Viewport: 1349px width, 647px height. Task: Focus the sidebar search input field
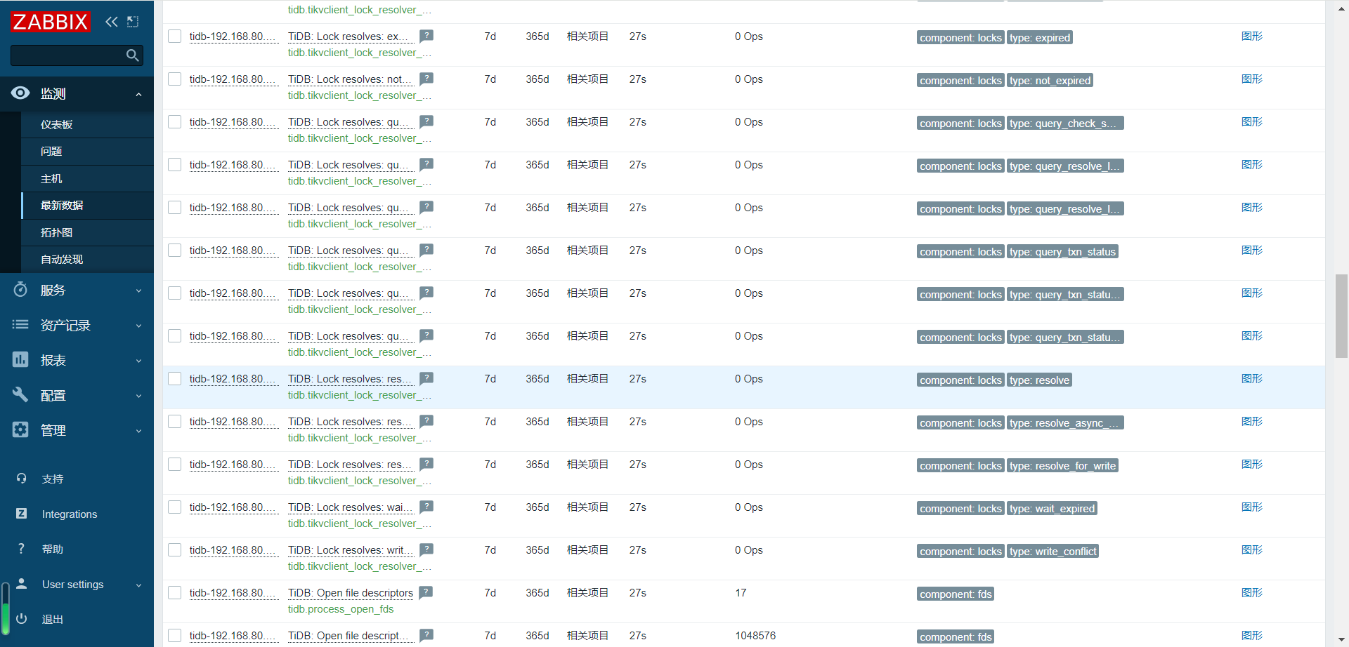(x=77, y=55)
